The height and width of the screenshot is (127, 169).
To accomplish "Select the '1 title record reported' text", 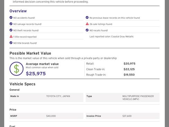I will pyautogui.click(x=25, y=37).
